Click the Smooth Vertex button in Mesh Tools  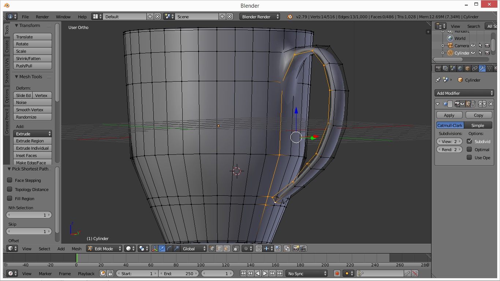32,110
